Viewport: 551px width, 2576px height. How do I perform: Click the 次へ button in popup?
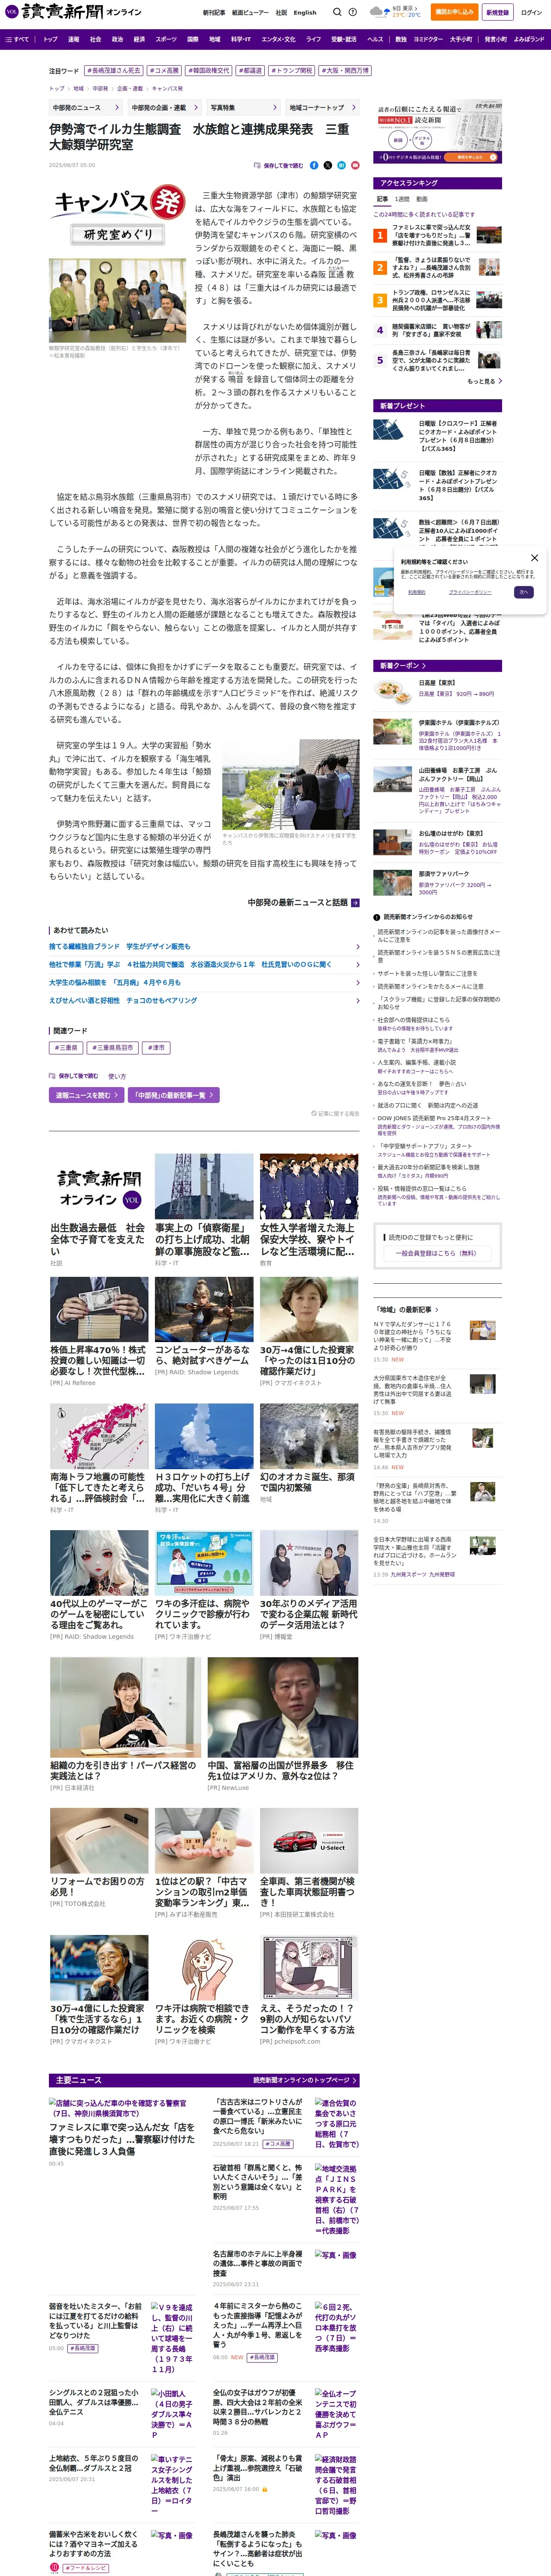[523, 592]
